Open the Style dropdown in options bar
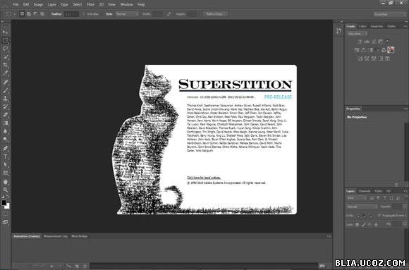409x270 pixels. 127,14
